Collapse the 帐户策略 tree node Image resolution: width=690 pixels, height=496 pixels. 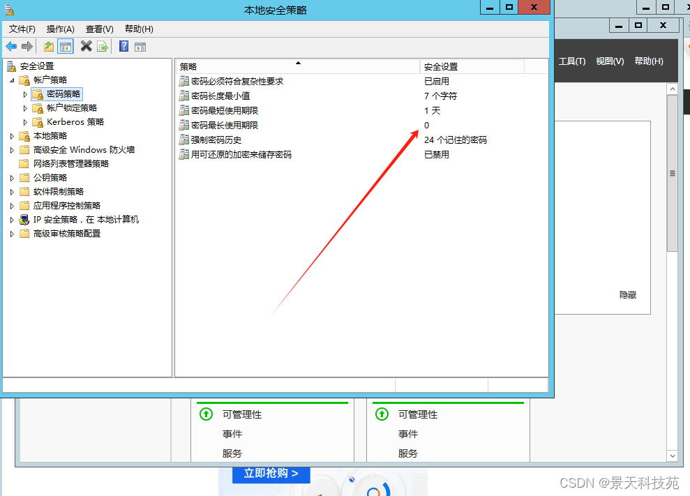[x=13, y=80]
